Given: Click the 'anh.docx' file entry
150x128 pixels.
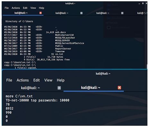Looking at the screenshot, I should click(60, 32).
